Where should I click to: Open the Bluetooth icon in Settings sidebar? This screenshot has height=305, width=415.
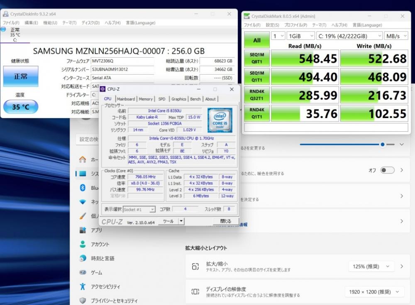pos(83,188)
